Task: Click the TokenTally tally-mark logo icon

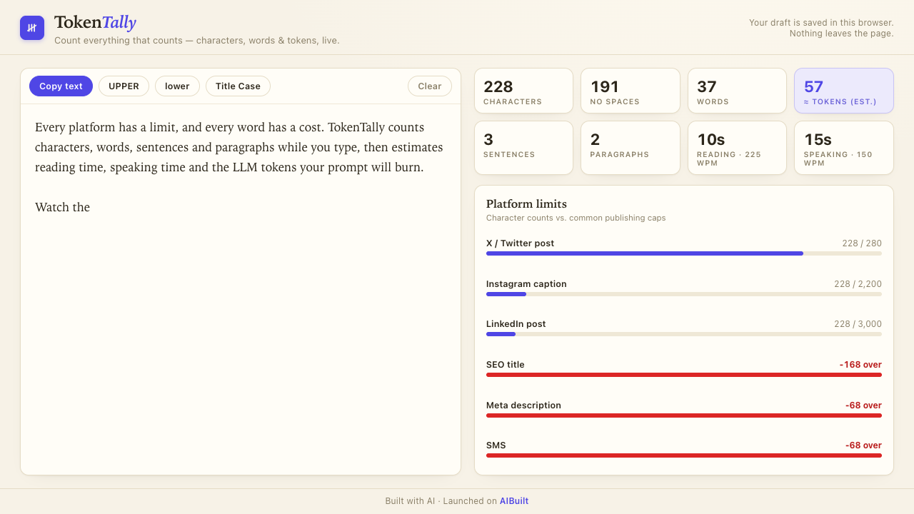Action: (32, 28)
